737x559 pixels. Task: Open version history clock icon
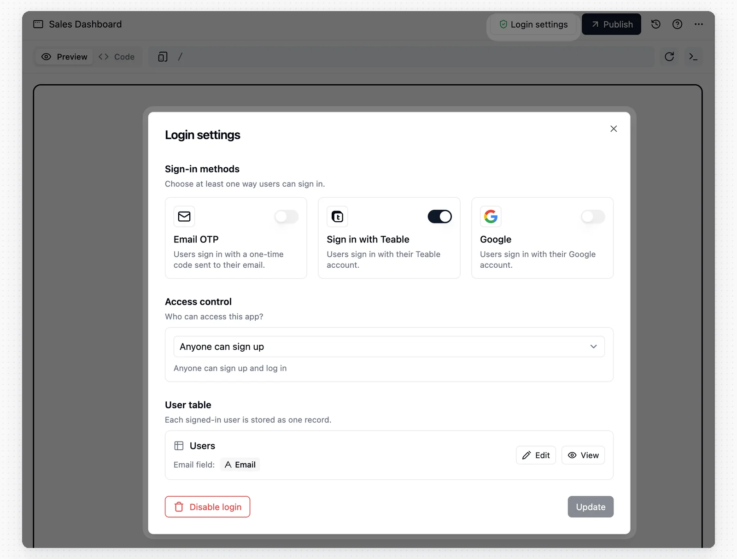[656, 24]
